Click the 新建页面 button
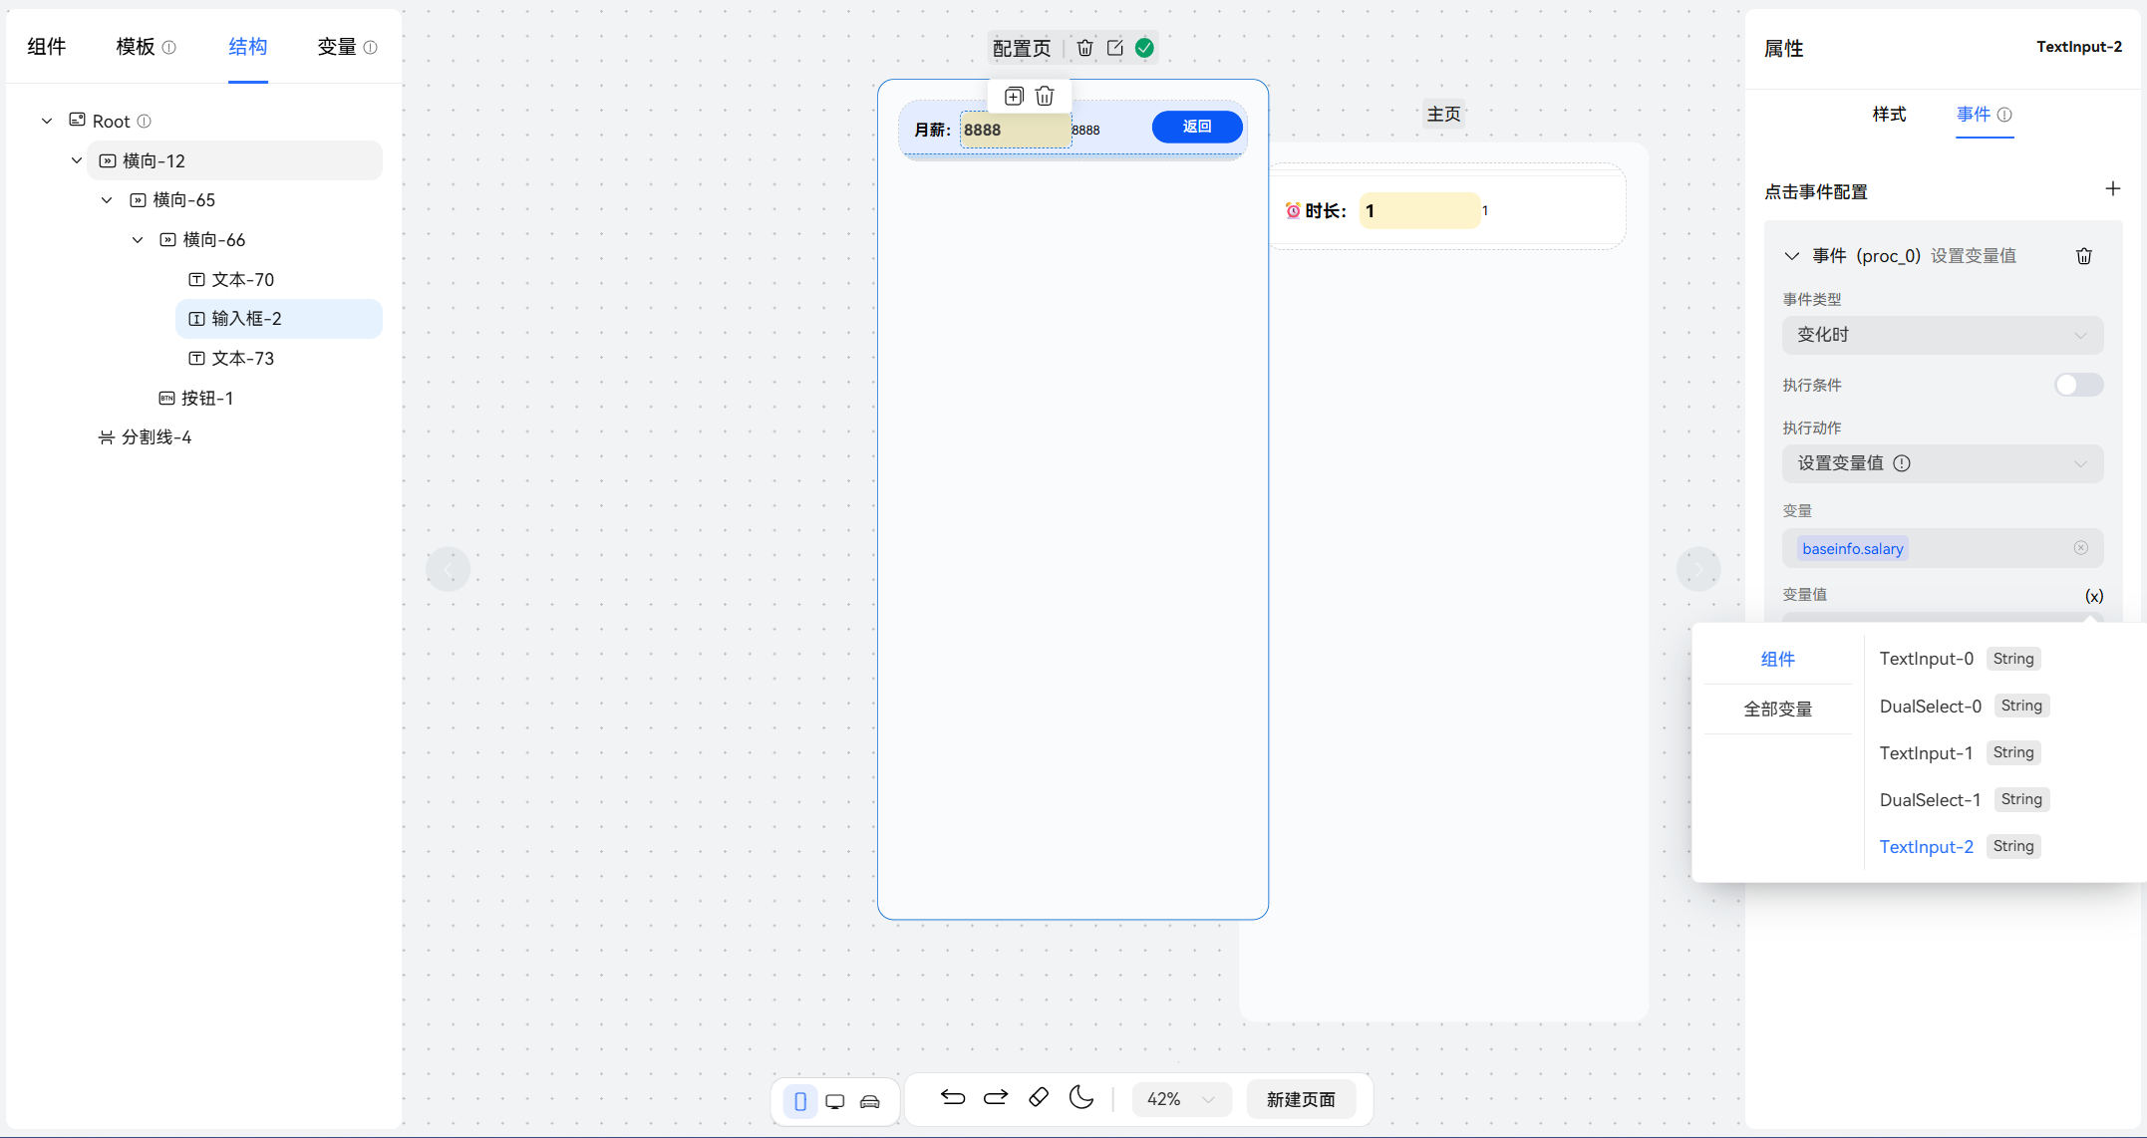The height and width of the screenshot is (1138, 2147). coord(1301,1099)
